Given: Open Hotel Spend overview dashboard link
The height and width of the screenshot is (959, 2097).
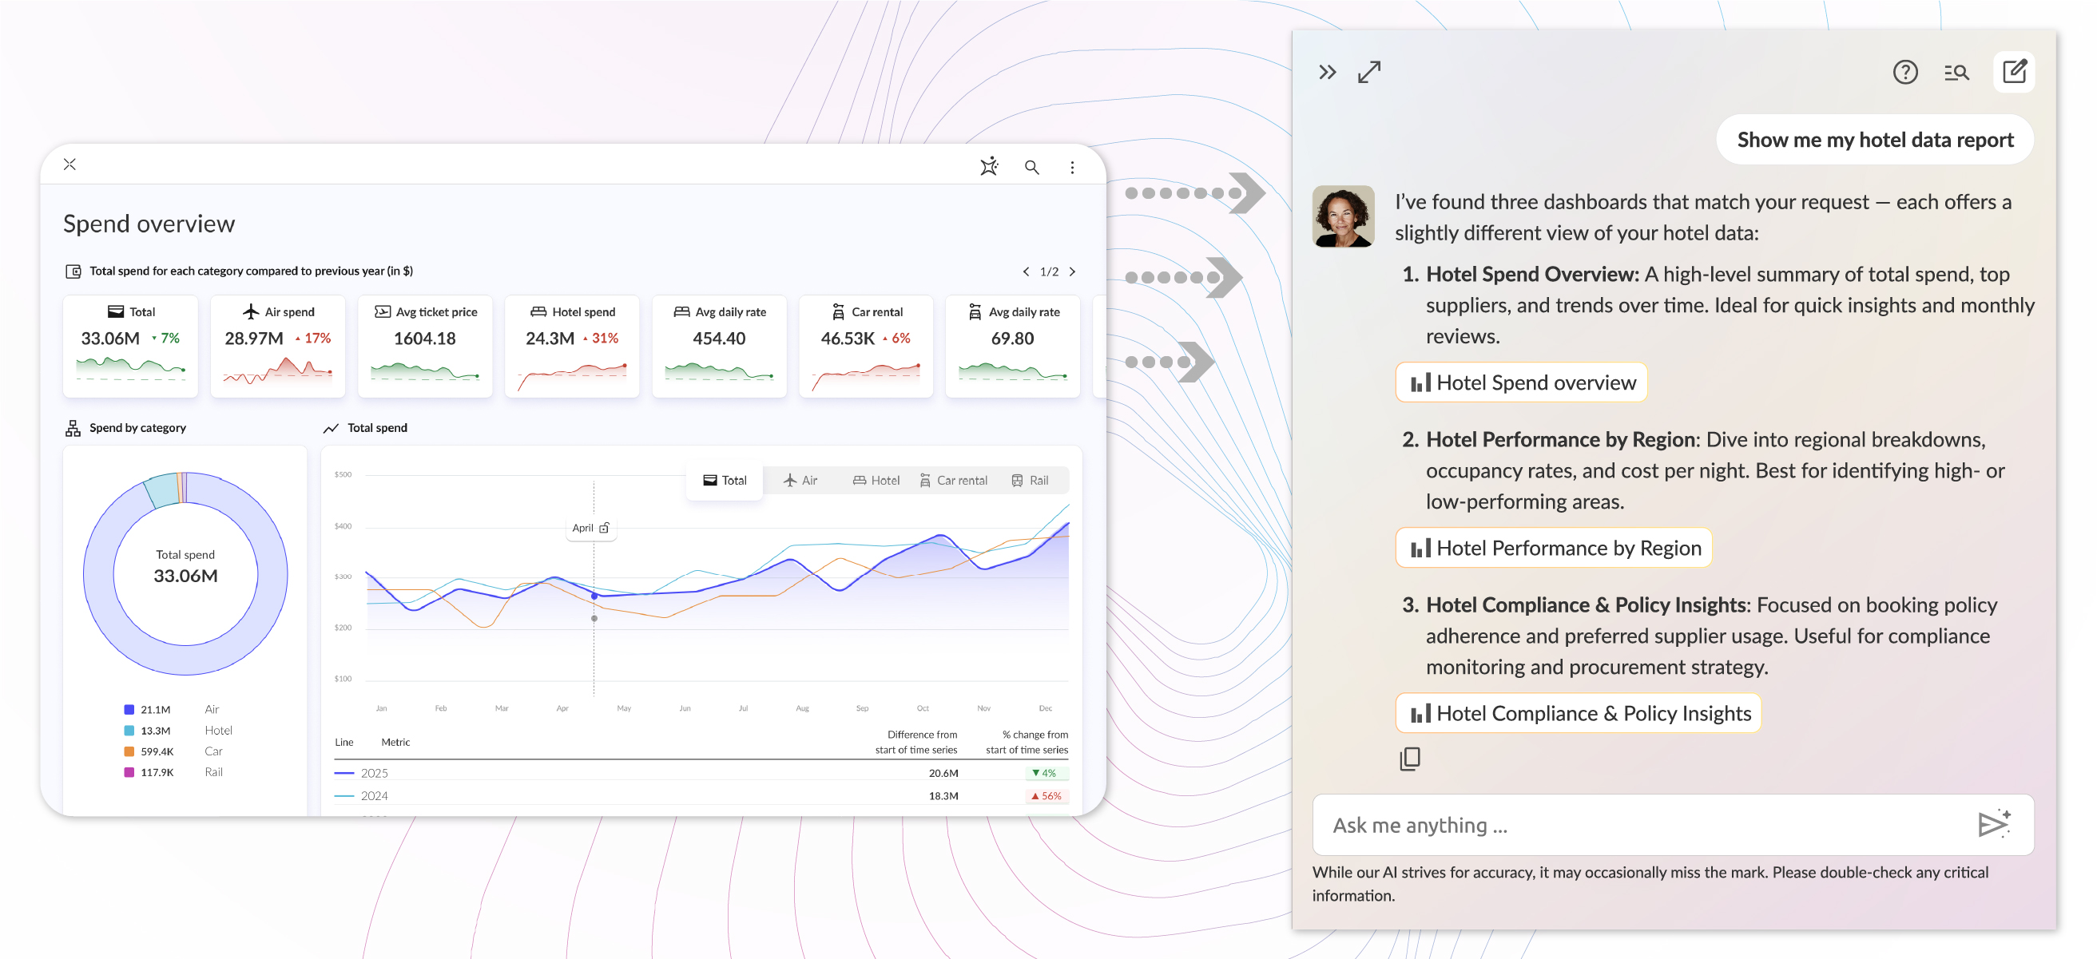Looking at the screenshot, I should [1521, 382].
